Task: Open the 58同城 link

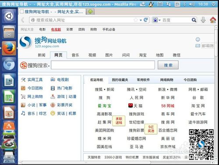Action: point(168,106)
